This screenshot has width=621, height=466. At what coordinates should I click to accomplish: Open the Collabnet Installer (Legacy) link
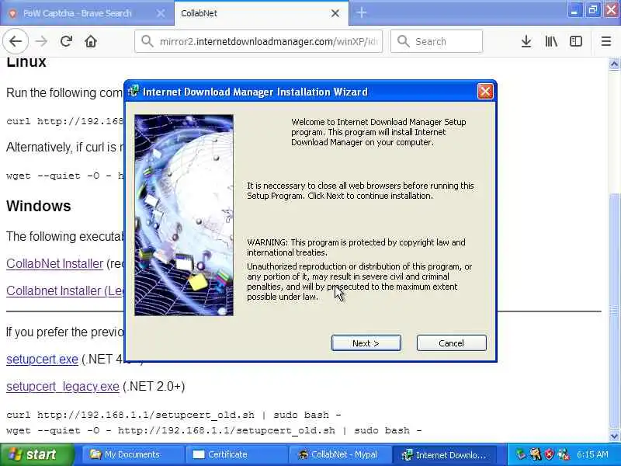click(65, 290)
